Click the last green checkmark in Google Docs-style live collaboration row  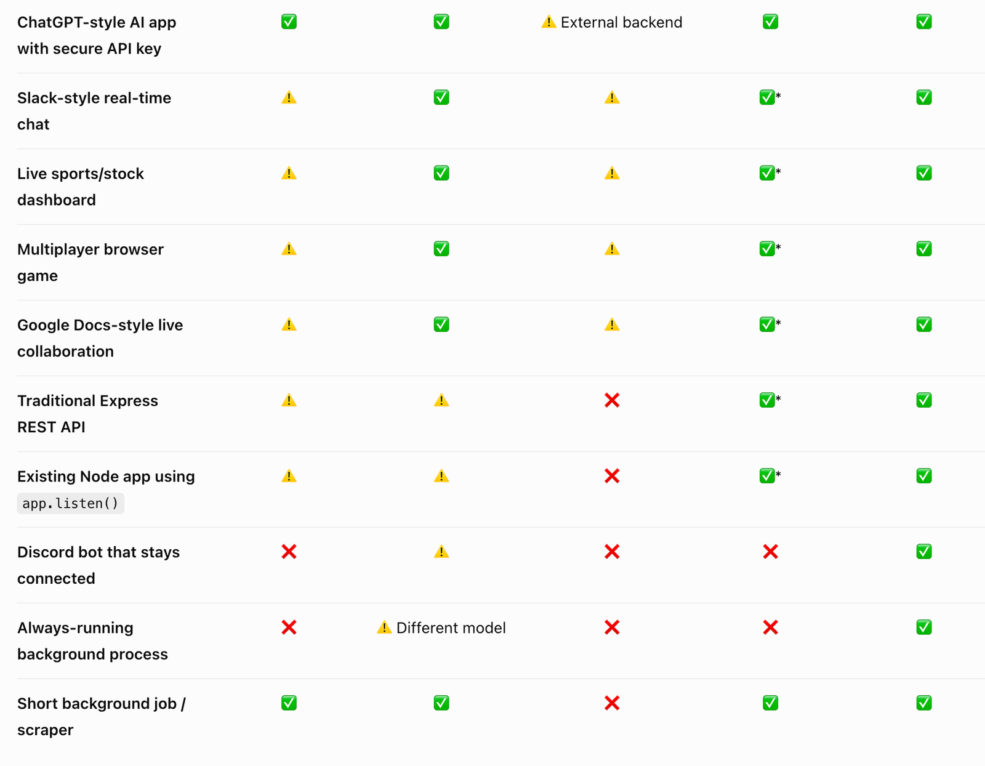point(924,325)
